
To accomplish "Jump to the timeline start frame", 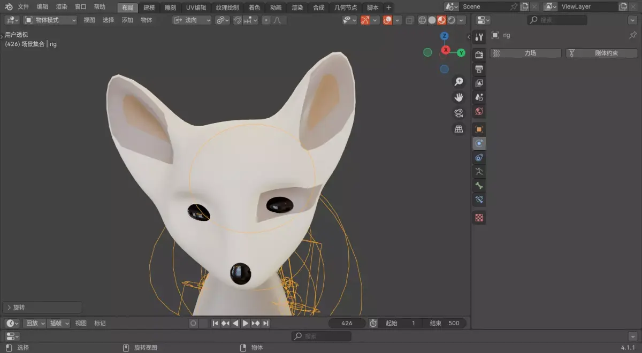I will 215,323.
